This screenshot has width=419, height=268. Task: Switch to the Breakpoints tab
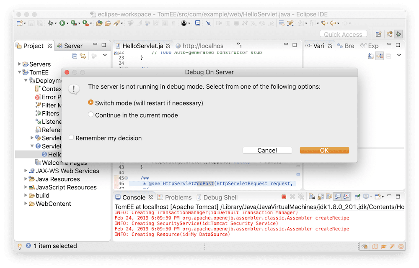coord(346,46)
